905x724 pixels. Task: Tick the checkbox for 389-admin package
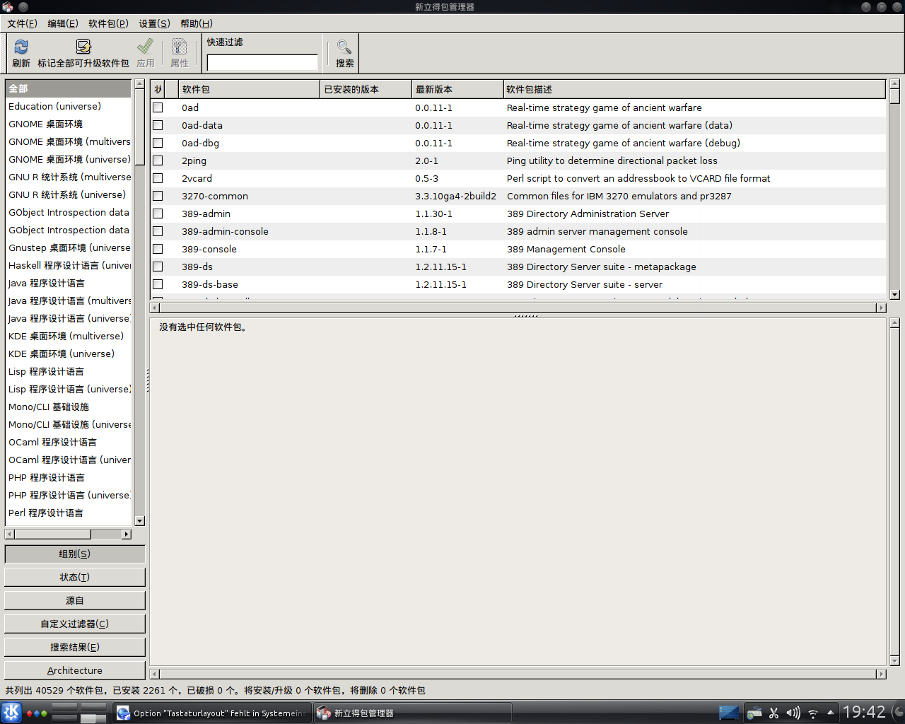pyautogui.click(x=158, y=214)
